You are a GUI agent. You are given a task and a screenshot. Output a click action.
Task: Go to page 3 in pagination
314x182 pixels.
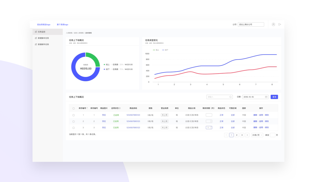[x=242, y=135]
